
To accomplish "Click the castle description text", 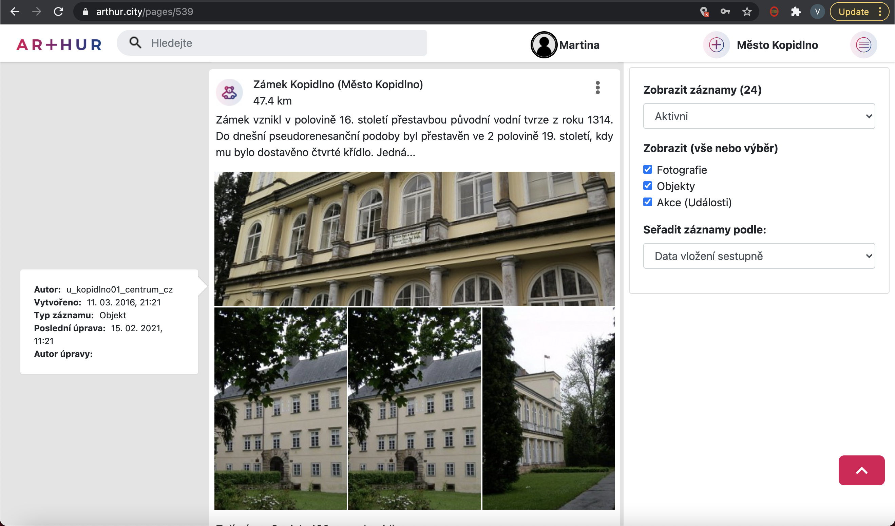I will point(415,136).
